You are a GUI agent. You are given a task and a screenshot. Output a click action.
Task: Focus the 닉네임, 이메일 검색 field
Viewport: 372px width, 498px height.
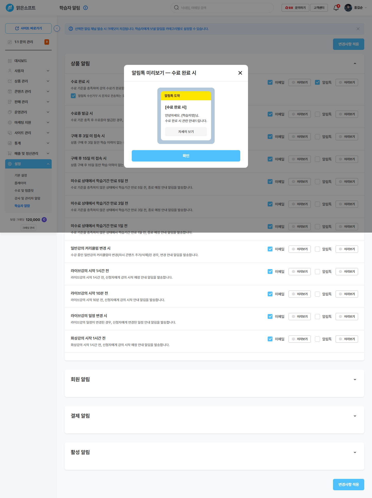click(x=222, y=8)
